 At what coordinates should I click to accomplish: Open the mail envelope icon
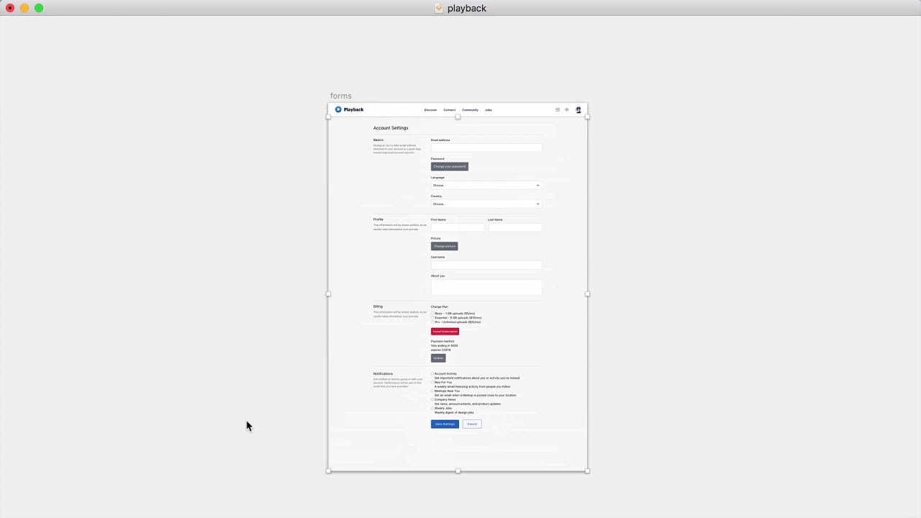[x=558, y=110]
